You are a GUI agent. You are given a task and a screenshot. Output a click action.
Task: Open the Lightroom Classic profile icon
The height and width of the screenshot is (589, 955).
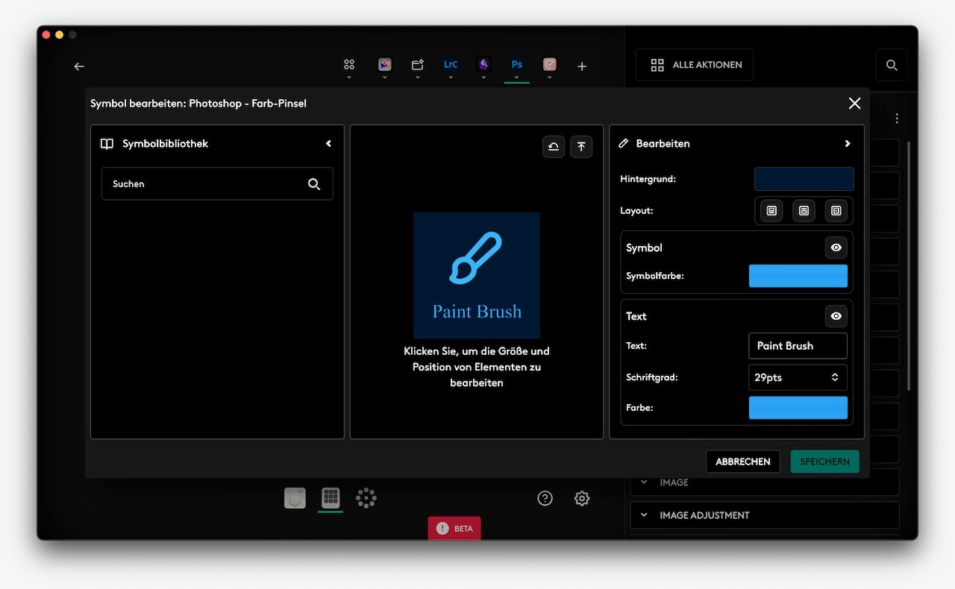(x=451, y=65)
